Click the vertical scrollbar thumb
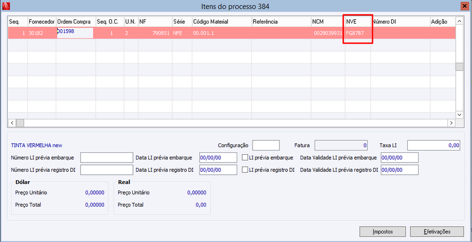Viewport: 472px width, 242px height. (460, 67)
